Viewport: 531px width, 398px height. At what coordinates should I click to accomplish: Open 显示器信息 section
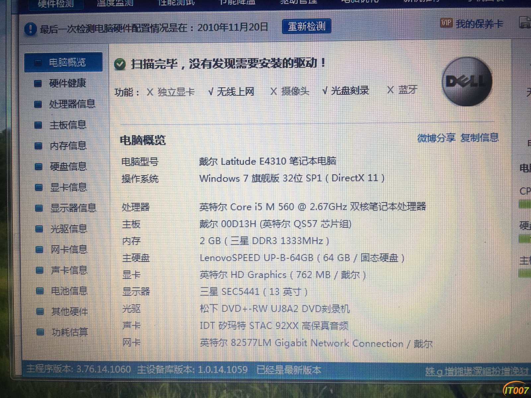[x=73, y=208]
